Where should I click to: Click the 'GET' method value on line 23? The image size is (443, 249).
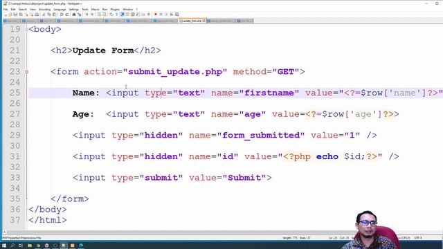point(286,72)
